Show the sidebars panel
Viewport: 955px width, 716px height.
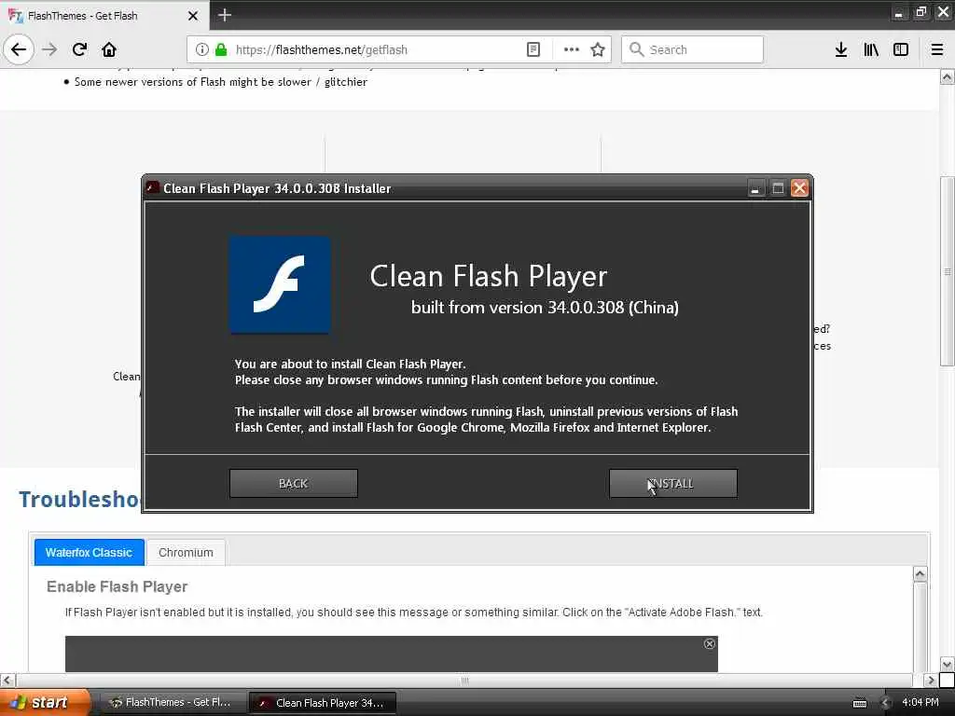[901, 49]
